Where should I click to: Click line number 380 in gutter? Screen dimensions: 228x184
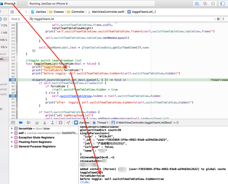13,64
